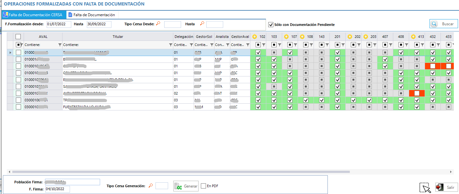
Task: Open the filter funnel of column 432
Action: (438, 45)
